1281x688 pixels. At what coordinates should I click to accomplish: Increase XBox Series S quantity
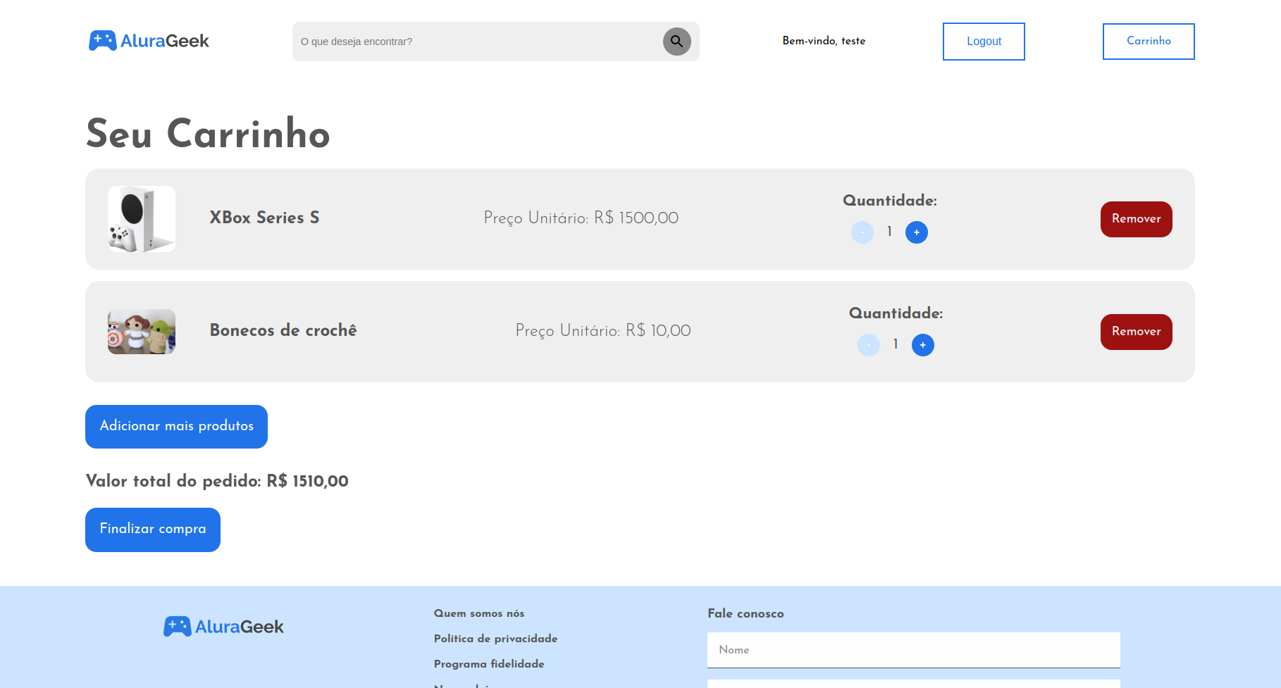point(916,232)
